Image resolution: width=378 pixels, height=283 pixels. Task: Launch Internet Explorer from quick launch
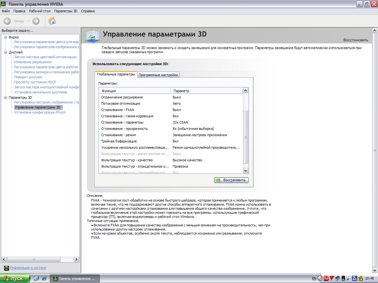[44, 278]
